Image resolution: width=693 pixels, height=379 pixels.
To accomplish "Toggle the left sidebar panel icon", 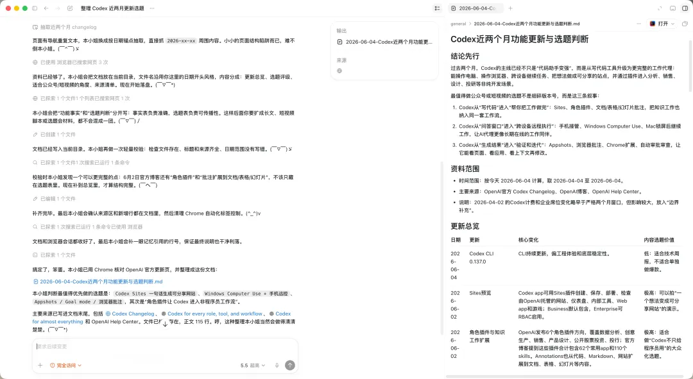I will coord(35,8).
